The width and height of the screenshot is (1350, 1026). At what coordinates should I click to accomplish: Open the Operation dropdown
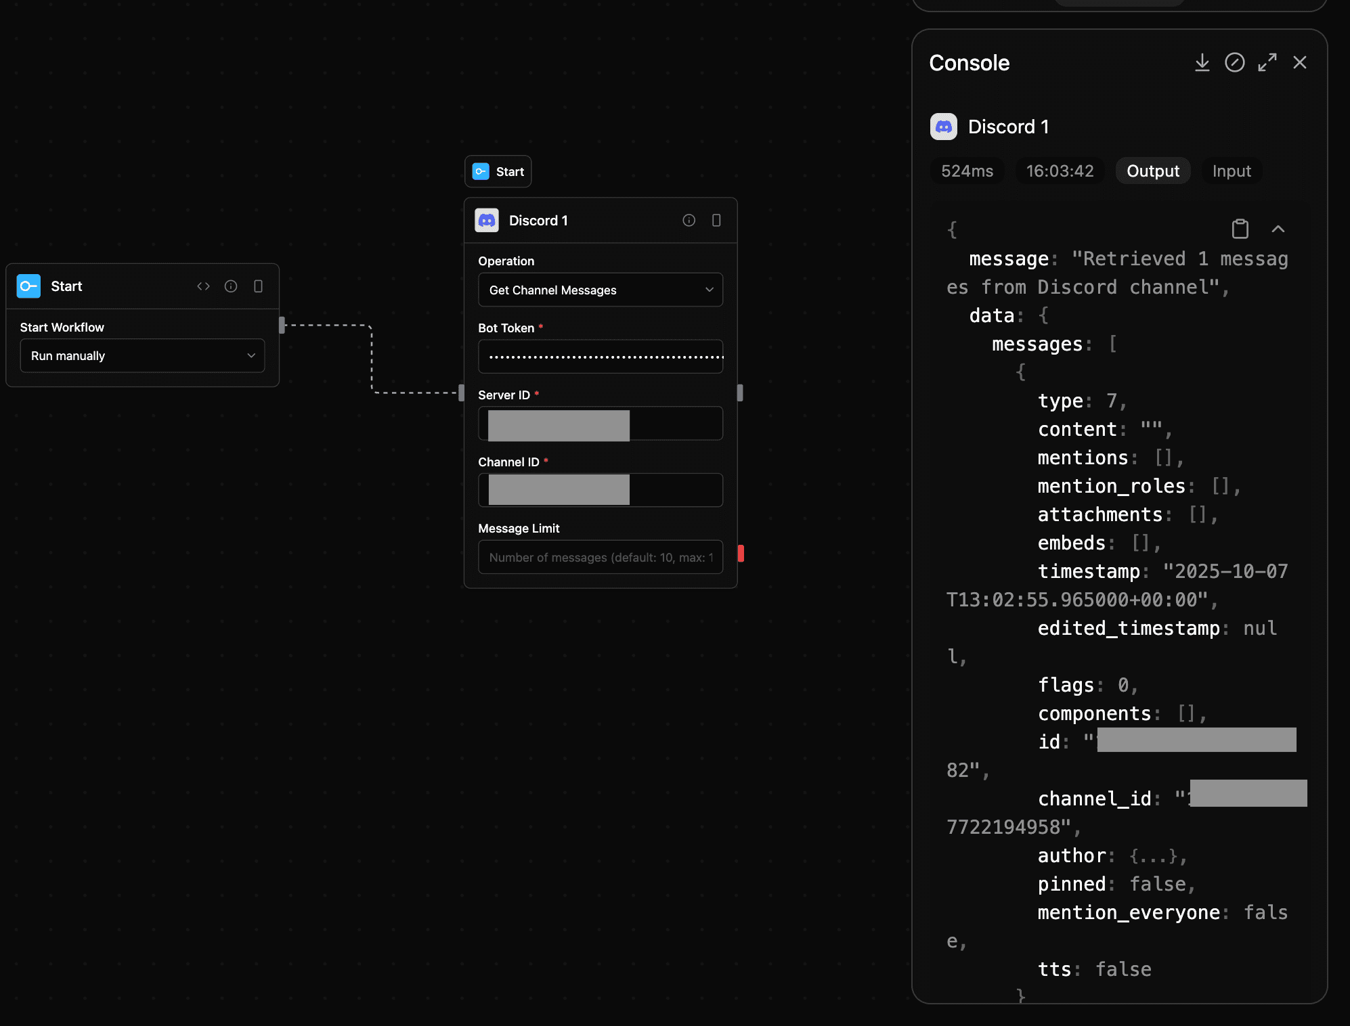click(600, 290)
